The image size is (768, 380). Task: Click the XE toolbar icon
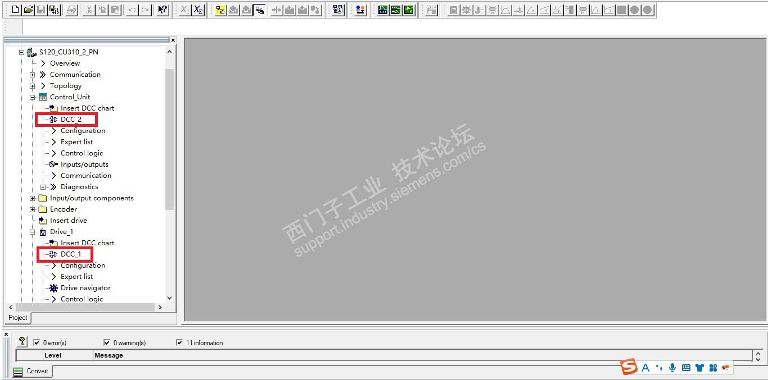click(198, 10)
